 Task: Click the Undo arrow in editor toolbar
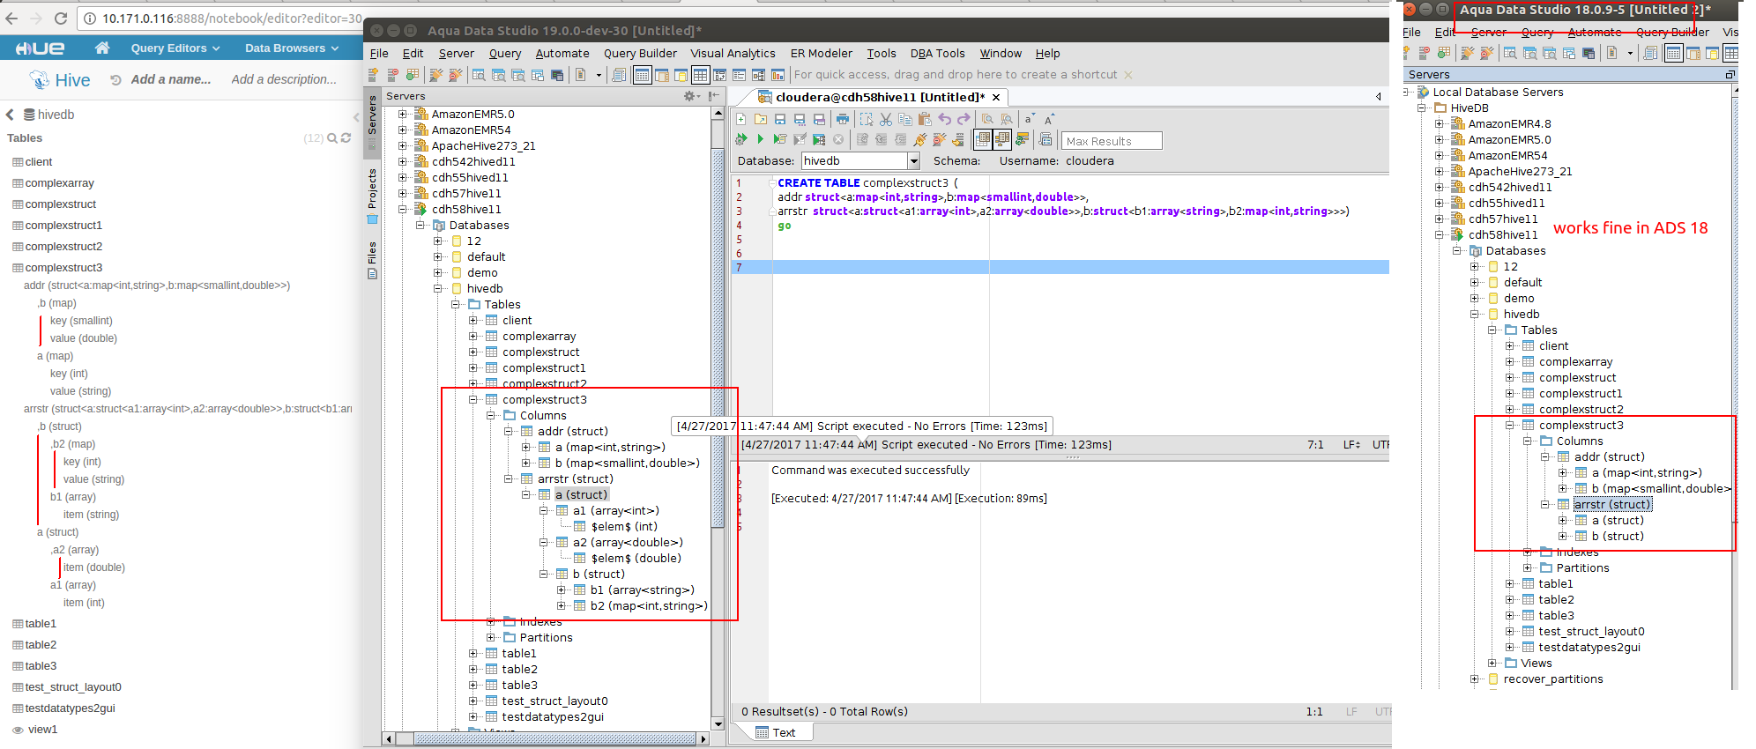coord(945,119)
